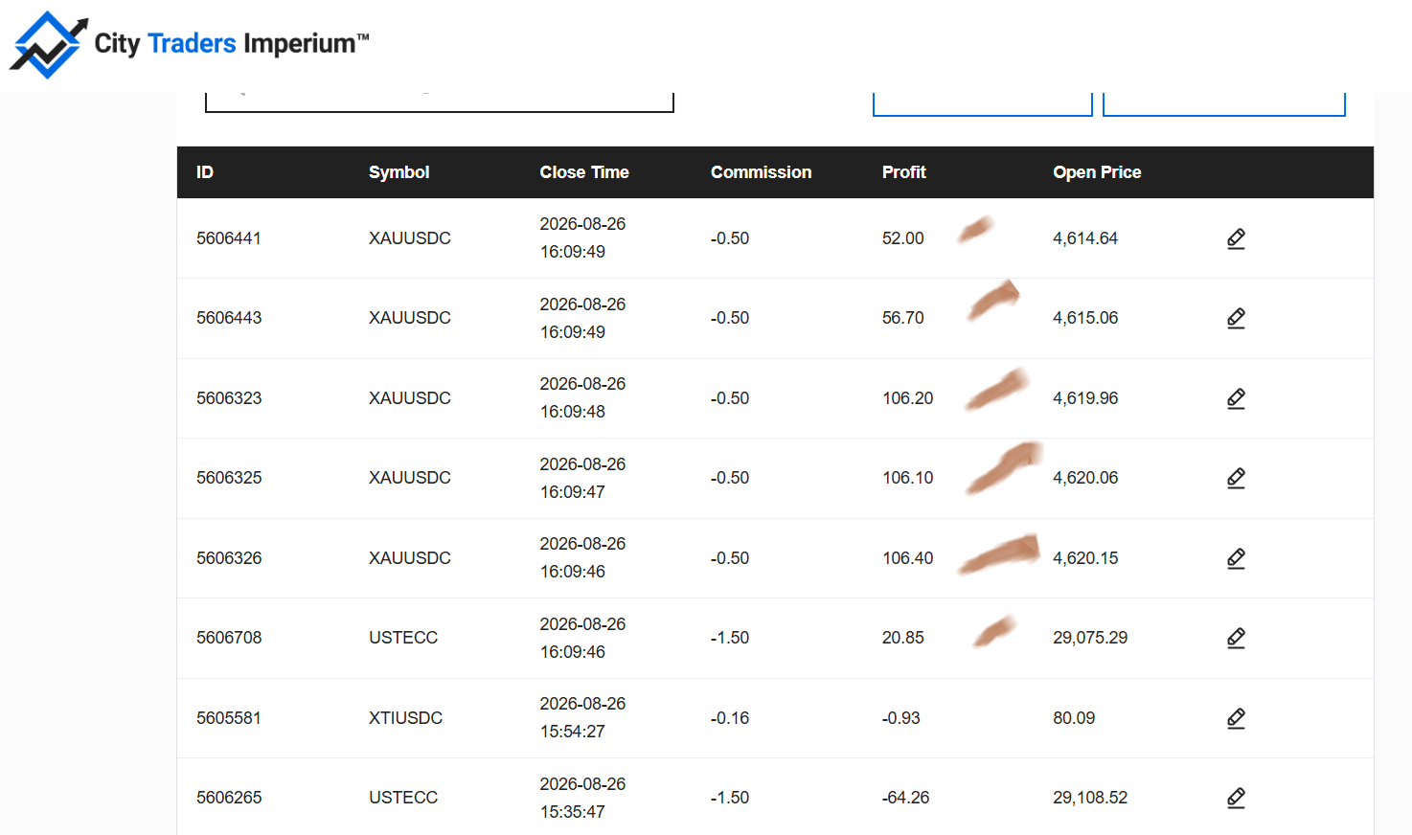The height and width of the screenshot is (835, 1412).
Task: Click the profit value 106.10
Action: point(908,478)
